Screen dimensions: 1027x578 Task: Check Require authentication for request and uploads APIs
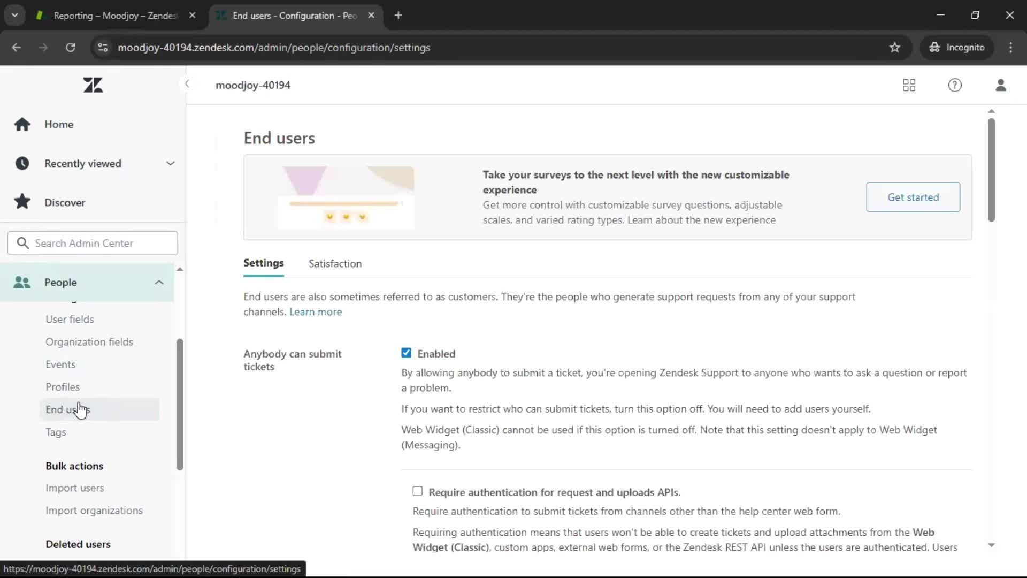[x=418, y=491]
